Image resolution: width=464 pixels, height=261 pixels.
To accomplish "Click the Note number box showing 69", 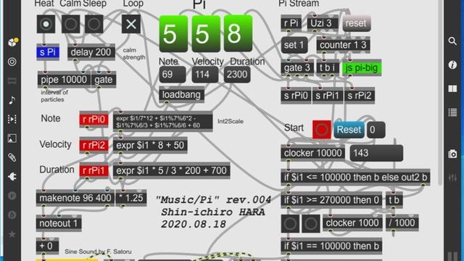I will (173, 74).
